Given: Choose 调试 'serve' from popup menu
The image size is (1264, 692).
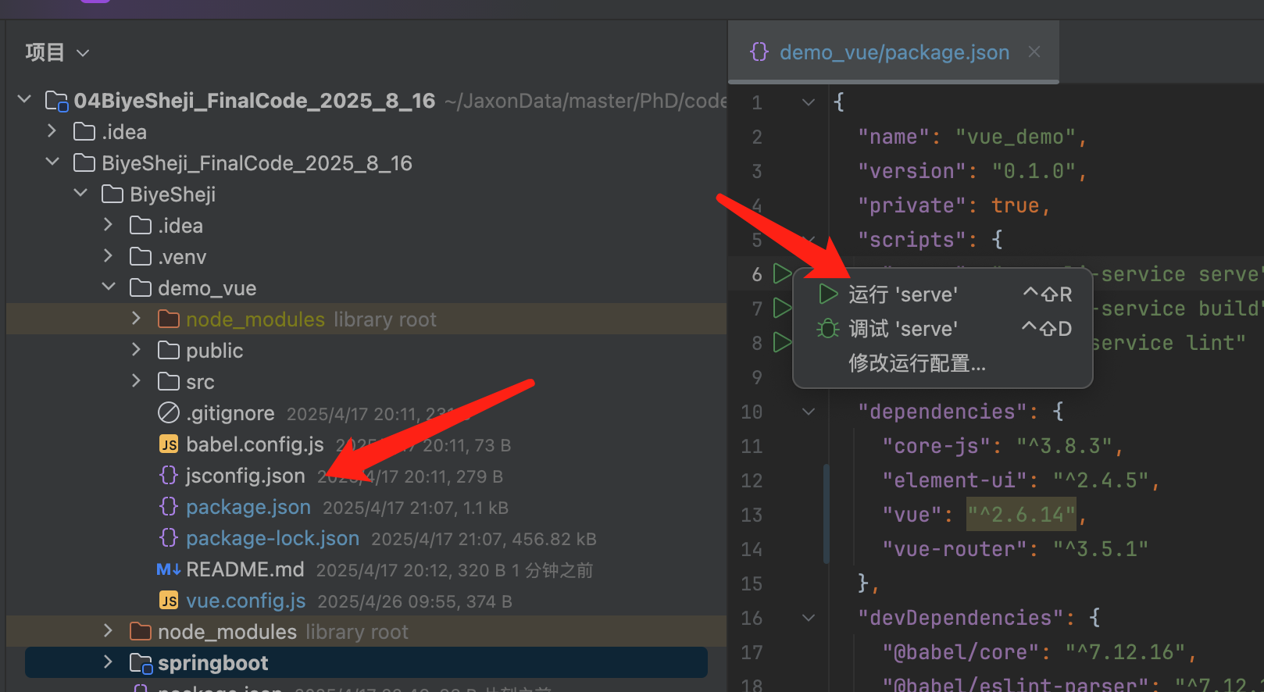Looking at the screenshot, I should [x=942, y=329].
